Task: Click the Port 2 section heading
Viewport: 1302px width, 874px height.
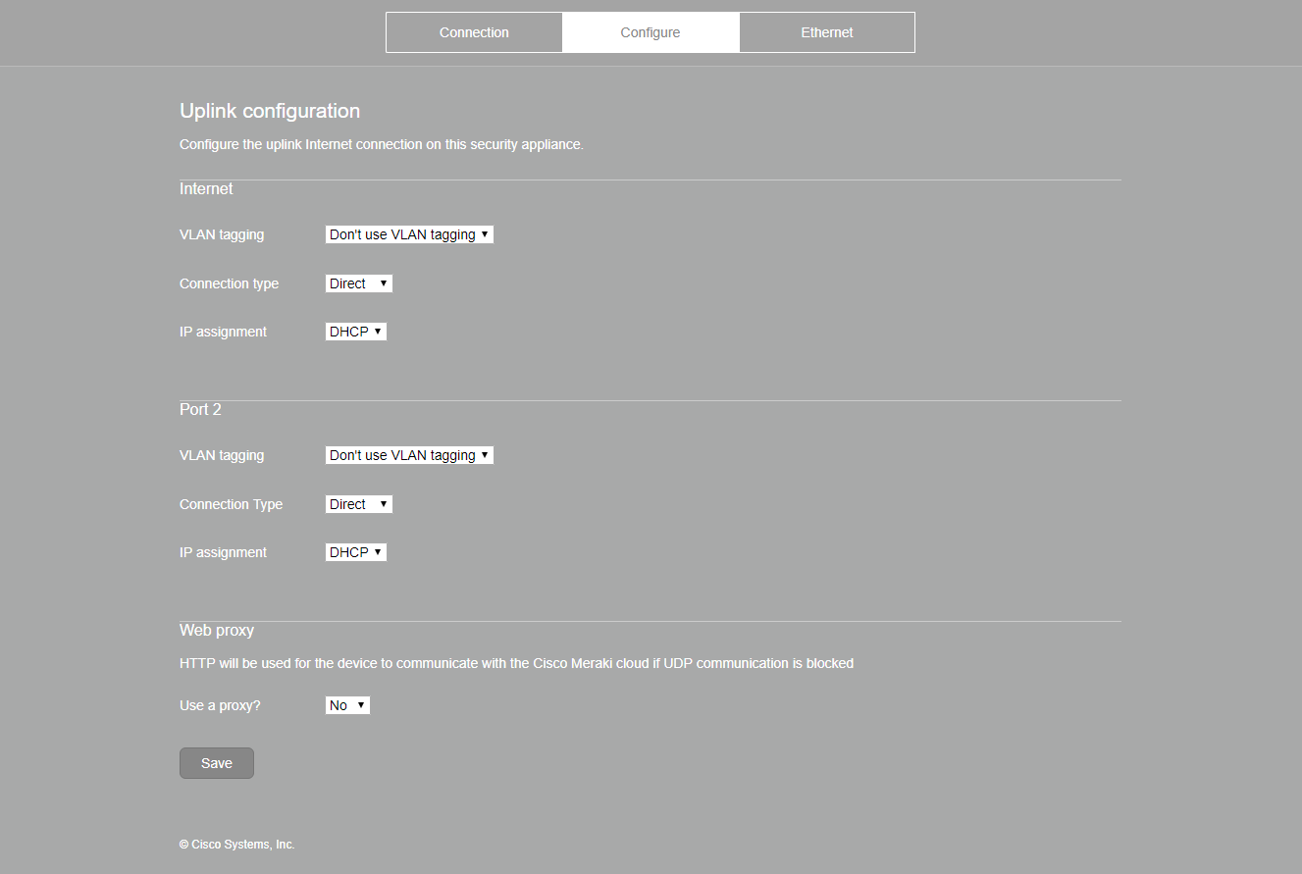Action: pyautogui.click(x=200, y=409)
